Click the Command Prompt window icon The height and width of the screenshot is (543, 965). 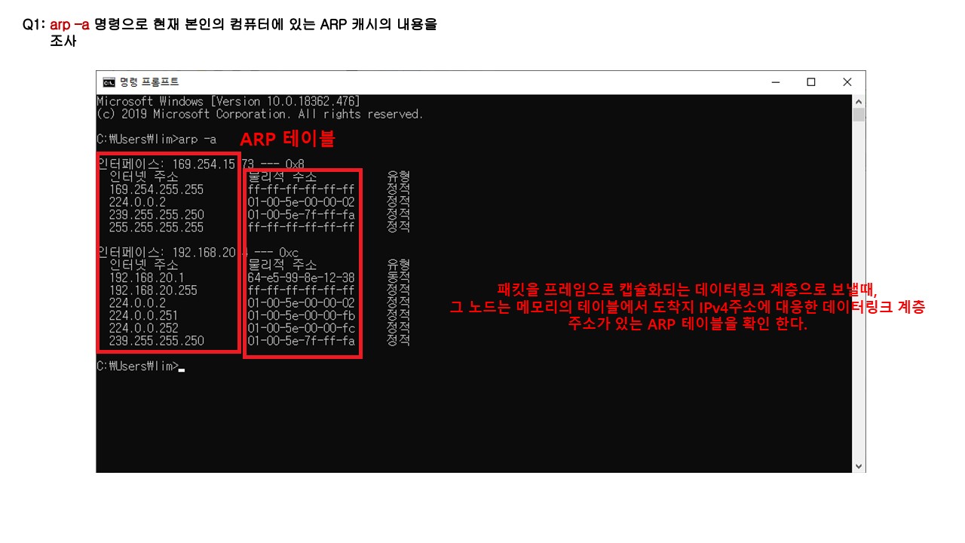point(109,82)
